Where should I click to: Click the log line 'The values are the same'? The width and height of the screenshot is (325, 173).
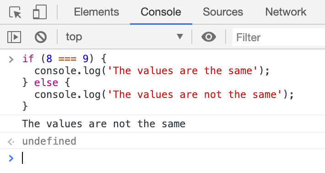click(x=152, y=71)
